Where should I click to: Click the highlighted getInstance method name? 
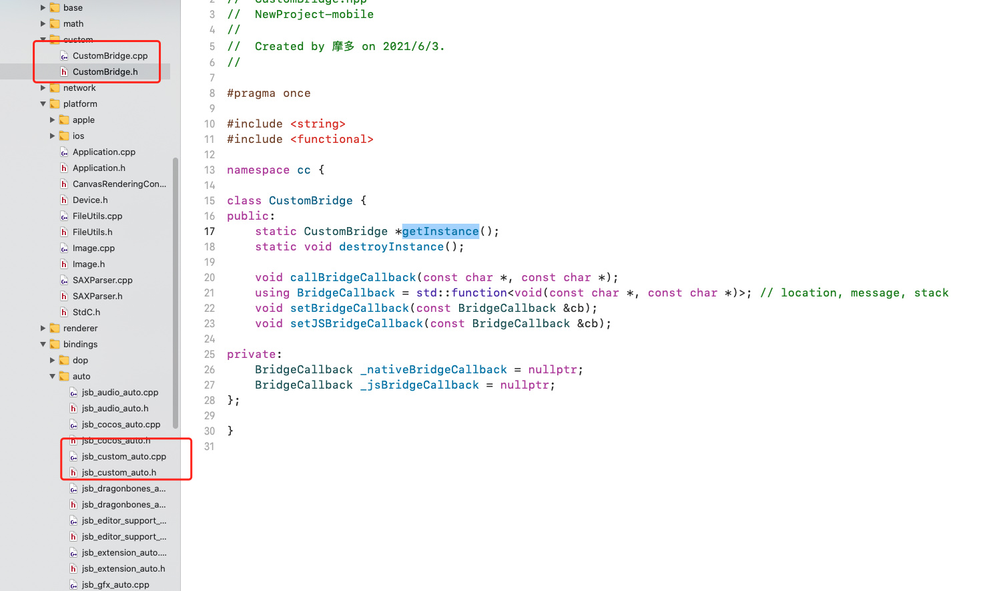pyautogui.click(x=440, y=232)
